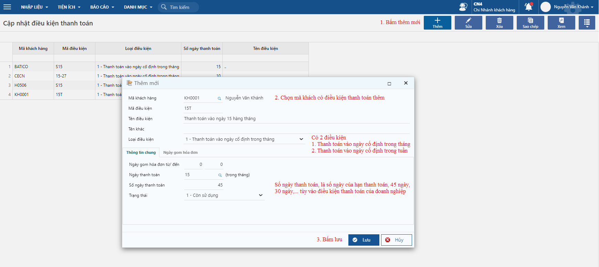
Task: Click the Thêm (add new) toolbar button
Action: (x=437, y=23)
